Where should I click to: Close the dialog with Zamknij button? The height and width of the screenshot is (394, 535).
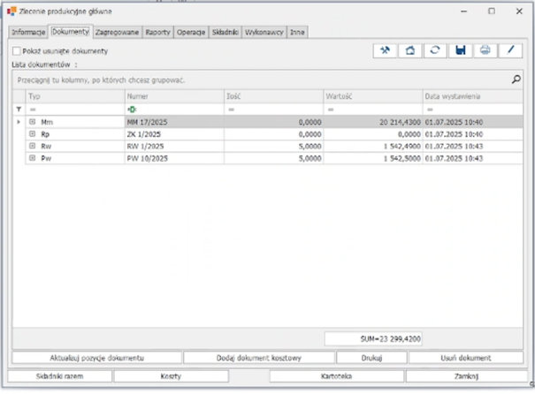coord(466,376)
